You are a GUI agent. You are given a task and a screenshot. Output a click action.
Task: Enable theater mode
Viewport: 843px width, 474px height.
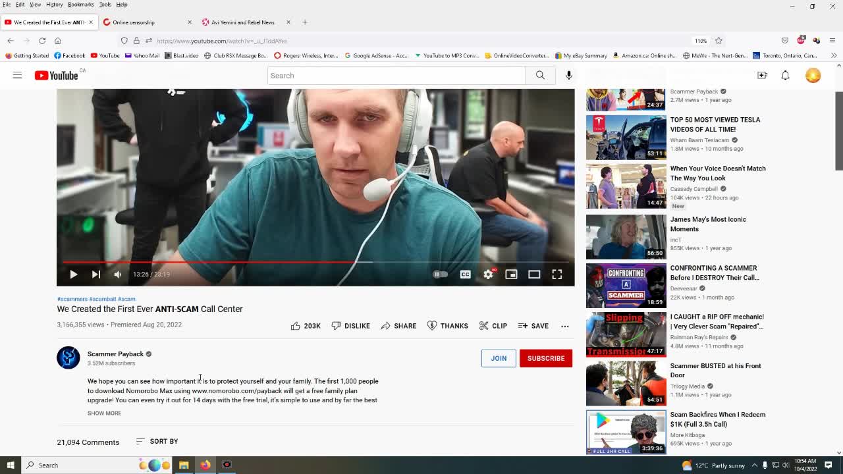[x=534, y=275]
